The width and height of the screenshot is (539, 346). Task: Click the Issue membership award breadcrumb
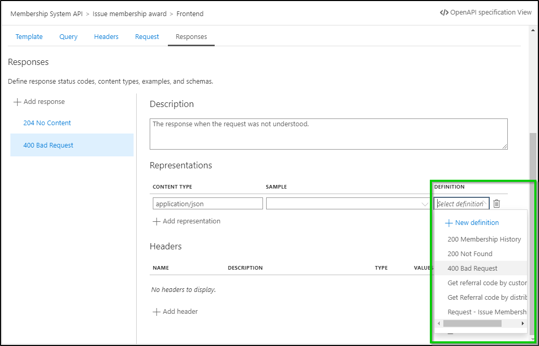pos(129,14)
